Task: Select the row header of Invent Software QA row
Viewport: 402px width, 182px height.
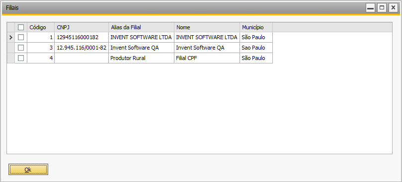Action: click(x=11, y=48)
